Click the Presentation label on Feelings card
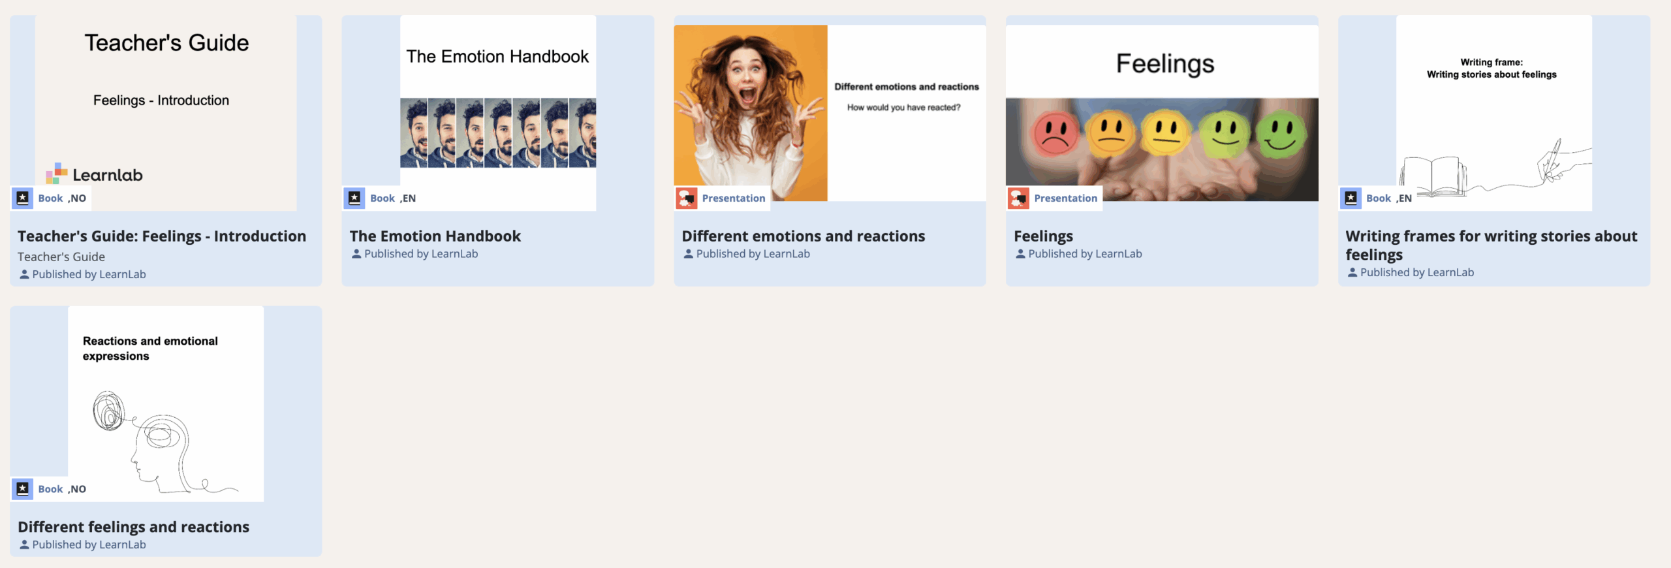The width and height of the screenshot is (1671, 568). 1065,198
